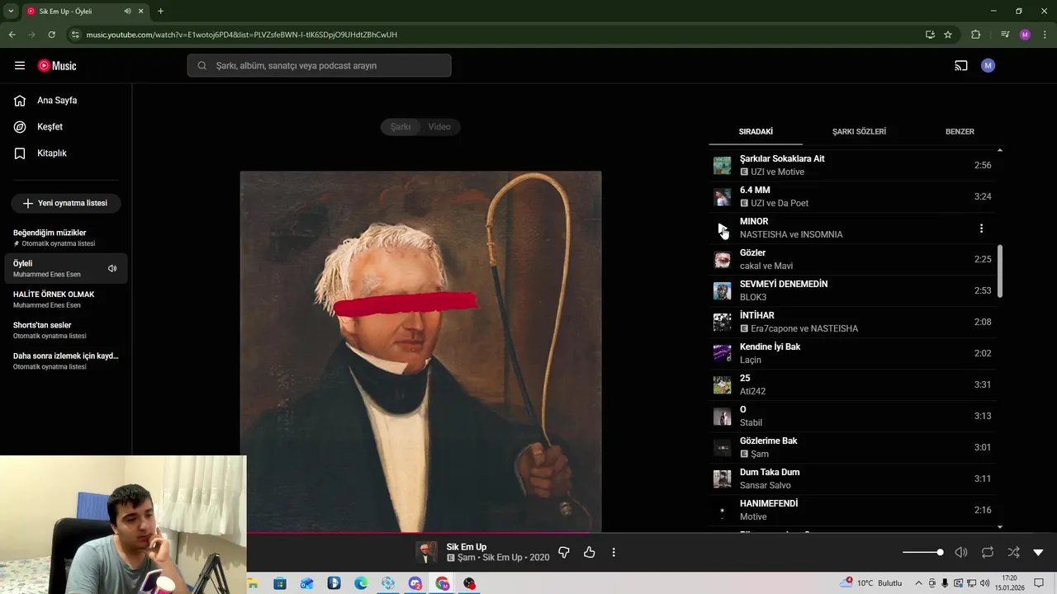Show hidden system tray icons
Screen dimensions: 1057x594
pyautogui.click(x=918, y=583)
